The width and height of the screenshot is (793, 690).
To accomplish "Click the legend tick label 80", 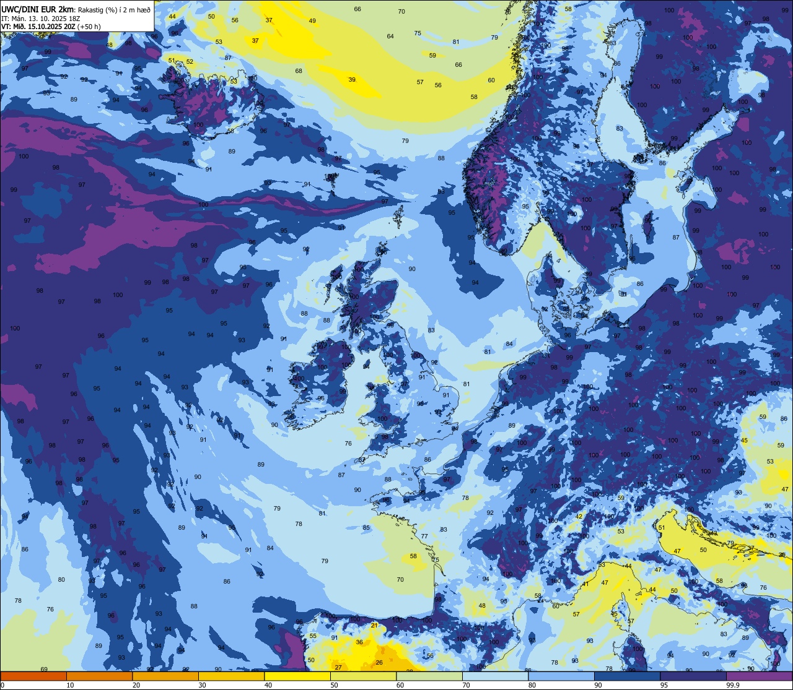I will click(x=532, y=685).
